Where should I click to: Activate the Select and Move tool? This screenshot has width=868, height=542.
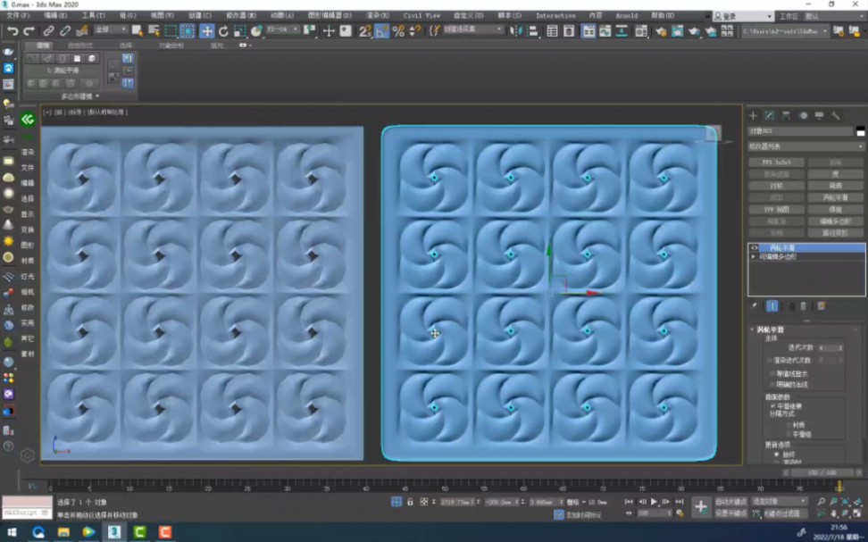point(205,32)
